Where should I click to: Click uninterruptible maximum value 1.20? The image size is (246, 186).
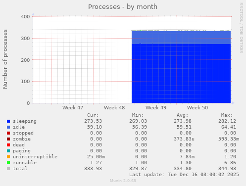(x=230, y=157)
